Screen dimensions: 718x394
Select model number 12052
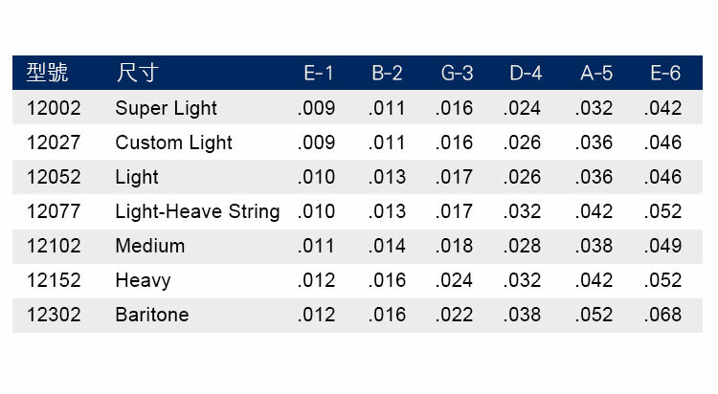tap(54, 177)
